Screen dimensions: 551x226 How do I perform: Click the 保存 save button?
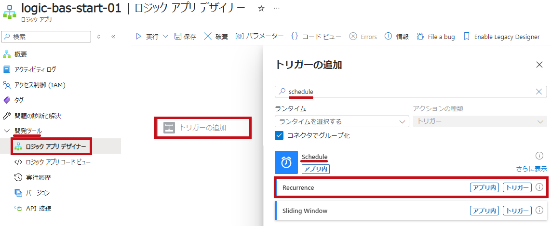[185, 37]
